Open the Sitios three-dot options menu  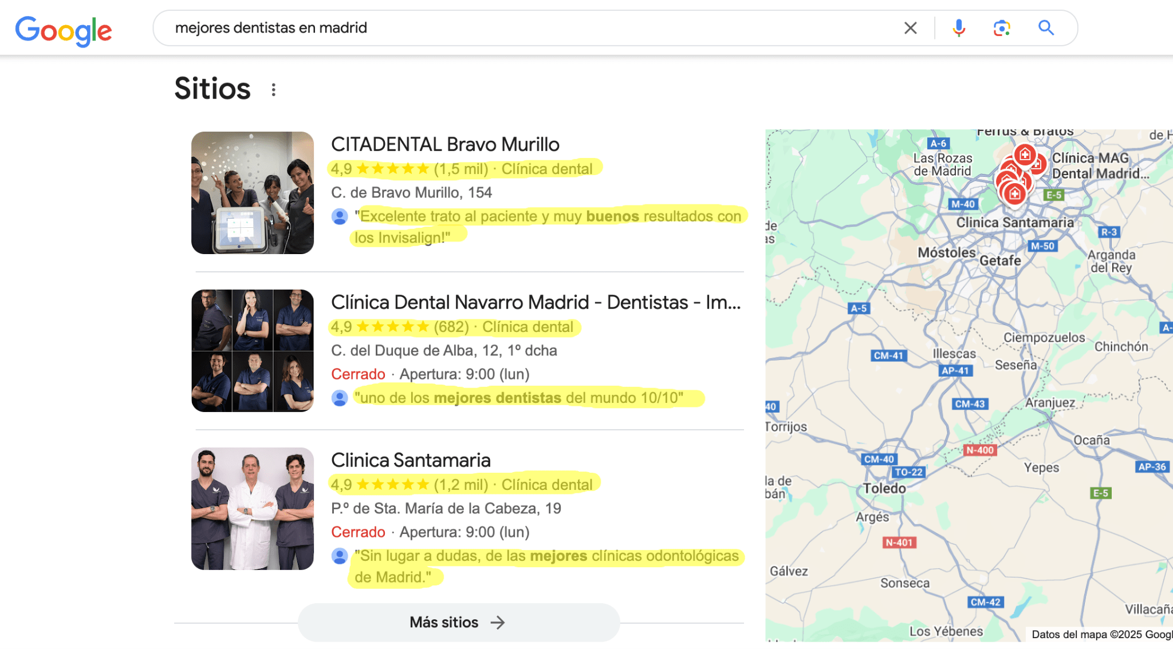click(274, 90)
